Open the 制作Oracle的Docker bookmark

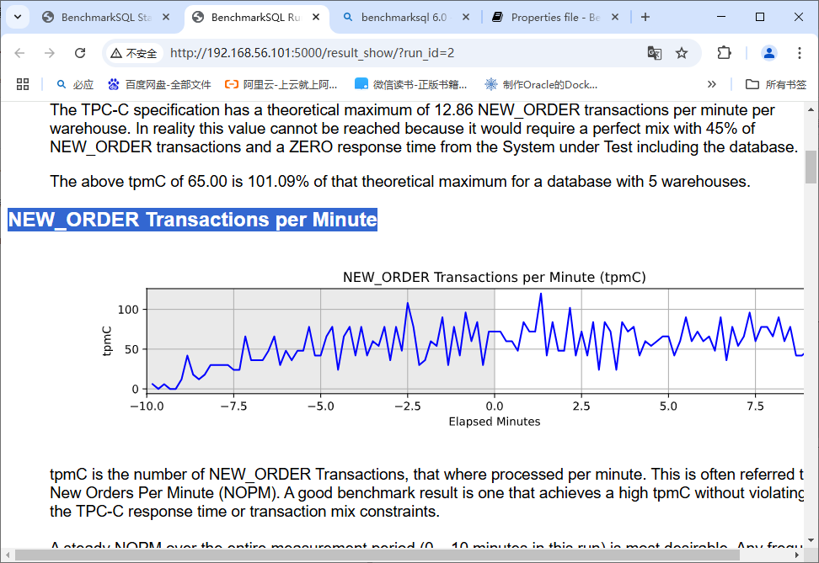coord(541,84)
